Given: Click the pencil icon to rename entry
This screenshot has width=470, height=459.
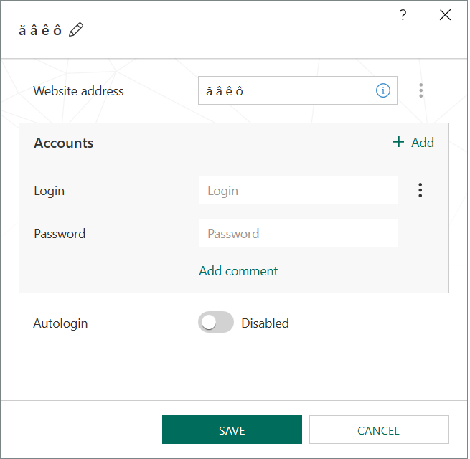Looking at the screenshot, I should pos(76,29).
